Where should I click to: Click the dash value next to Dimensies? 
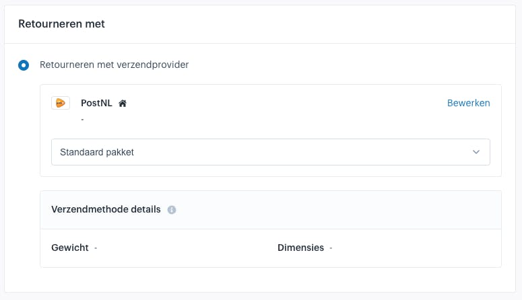click(x=331, y=248)
